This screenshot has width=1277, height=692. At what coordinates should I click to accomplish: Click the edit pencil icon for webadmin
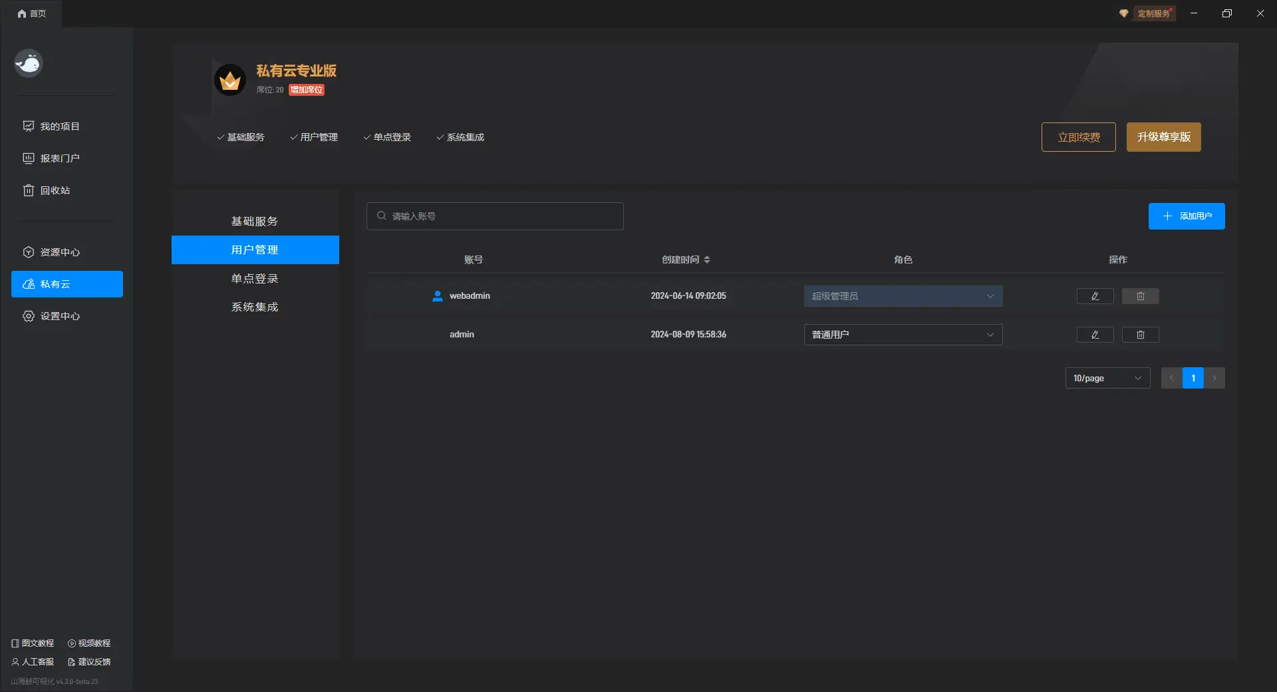(1095, 296)
